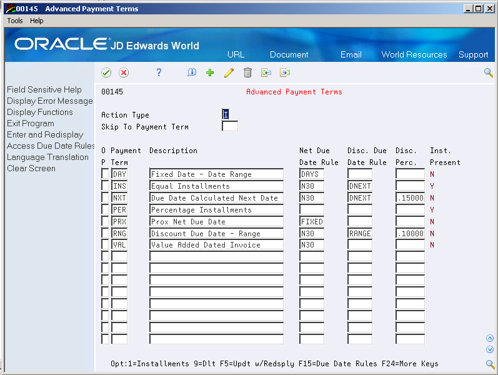This screenshot has width=498, height=375.
Task: Click the import arrow toolbar icon
Action: coord(266,72)
